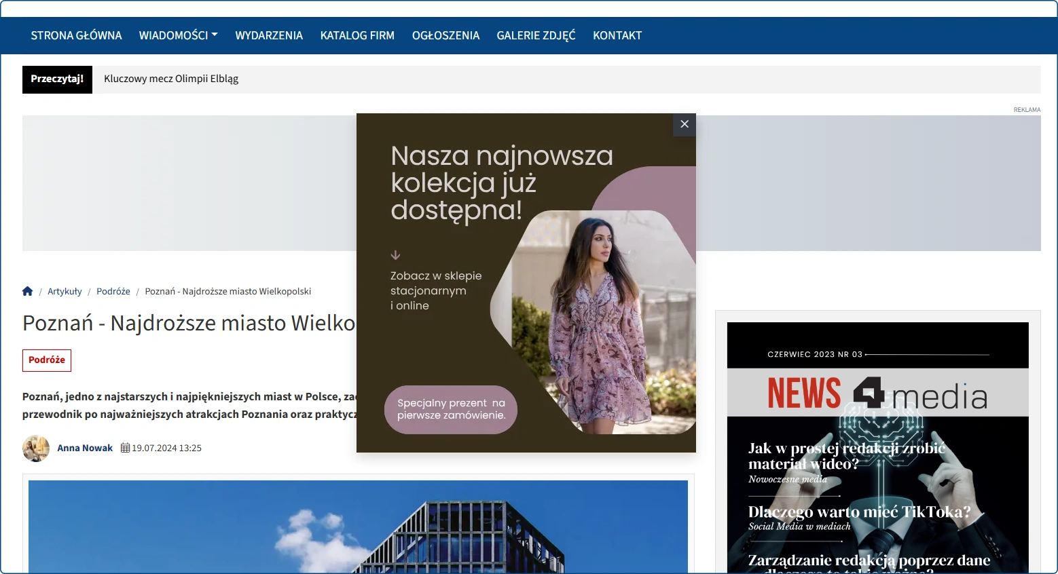Click the 'Dlaczego warto mieć TikToka?' cover headline
Image resolution: width=1058 pixels, height=574 pixels.
[860, 512]
